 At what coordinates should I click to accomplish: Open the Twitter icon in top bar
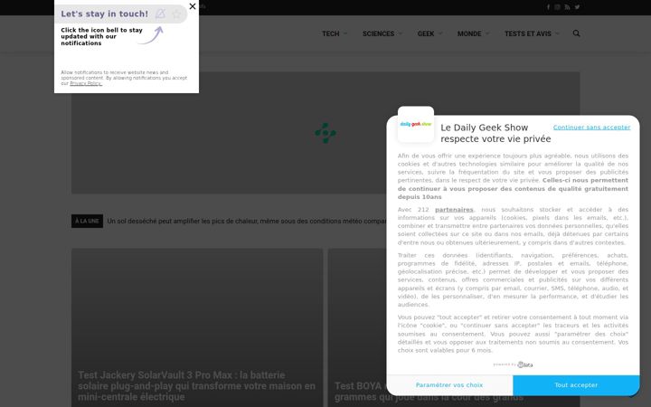(577, 7)
